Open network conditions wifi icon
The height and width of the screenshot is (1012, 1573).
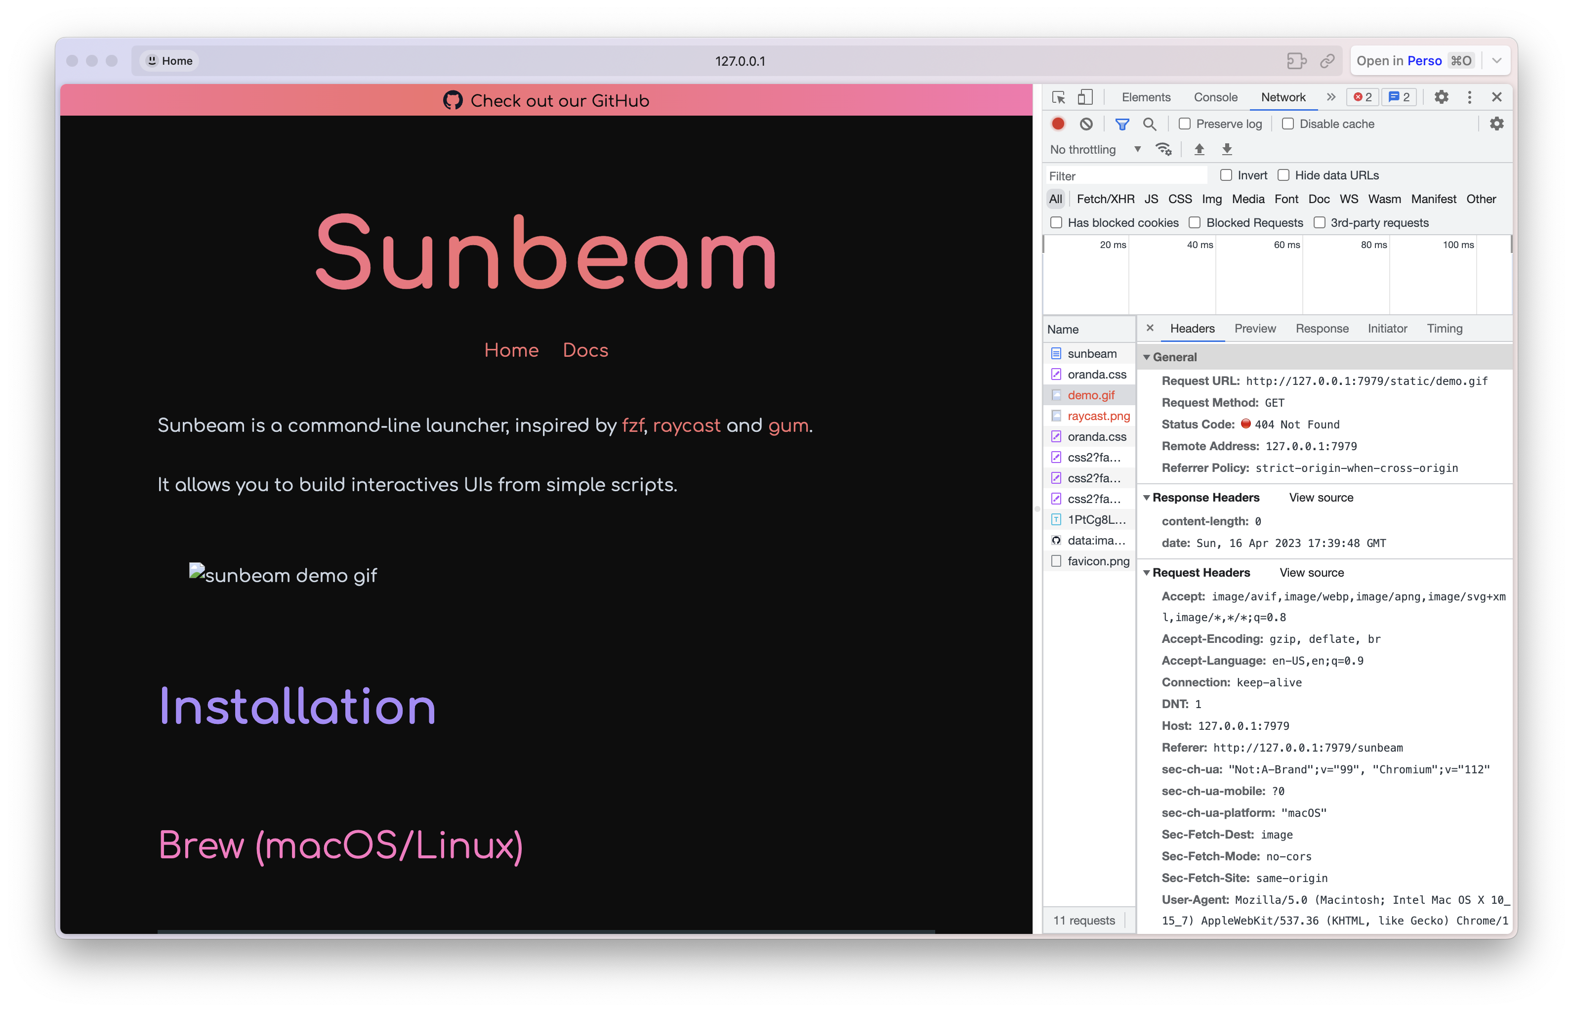(1163, 149)
